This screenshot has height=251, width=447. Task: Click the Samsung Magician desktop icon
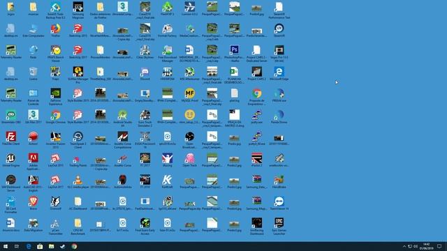(x=78, y=7)
